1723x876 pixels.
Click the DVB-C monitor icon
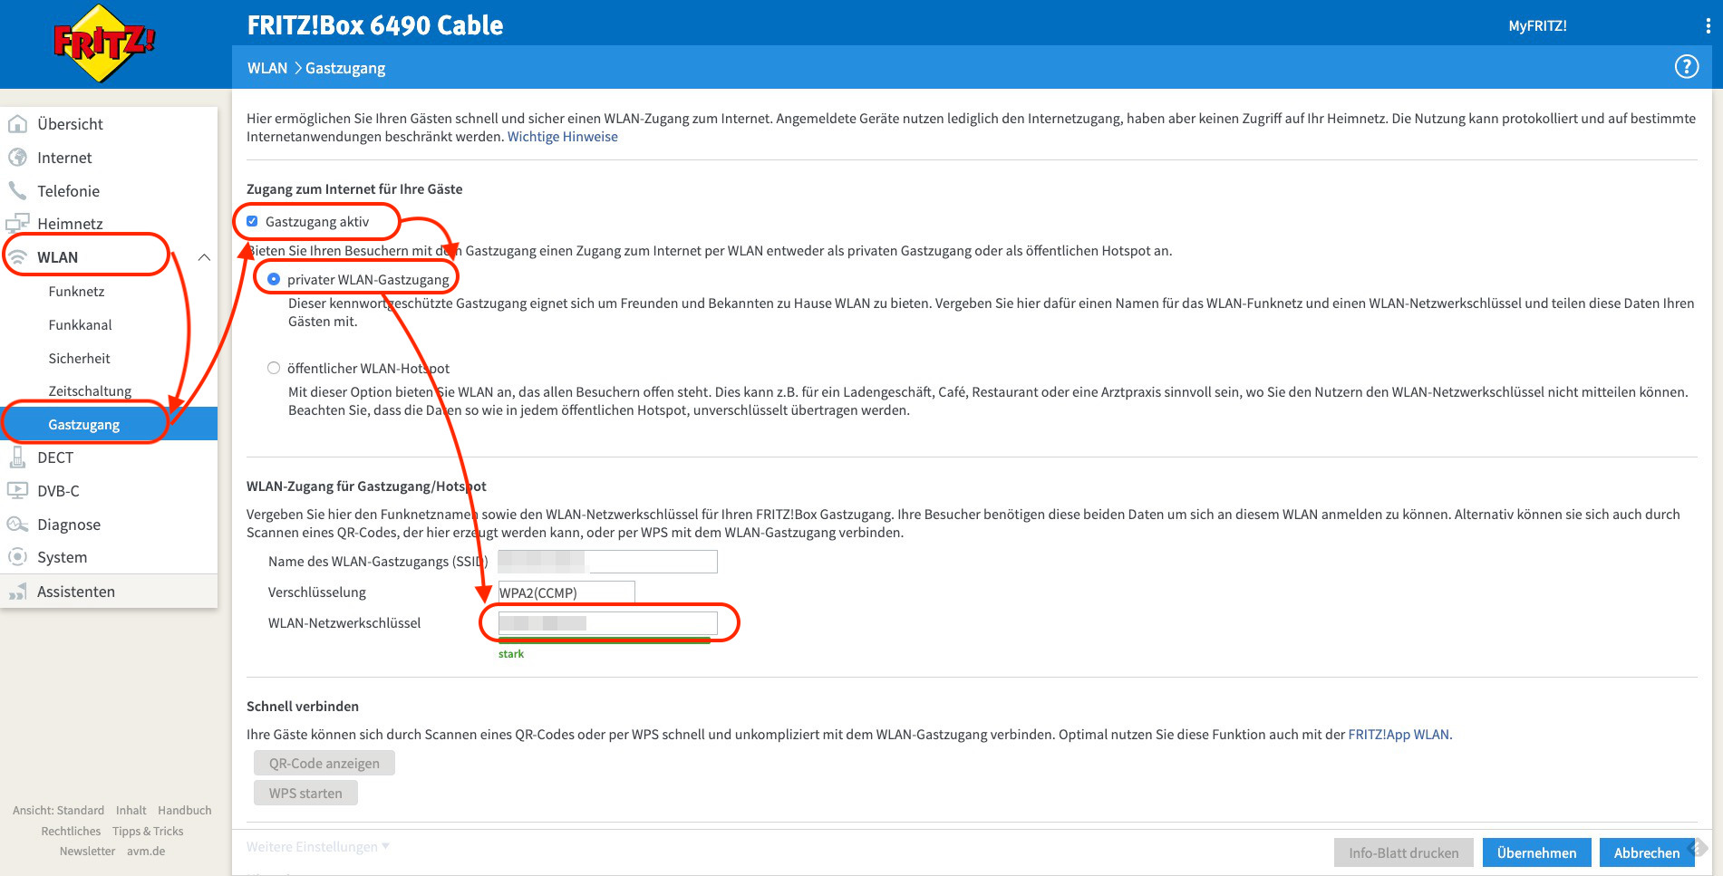click(17, 491)
